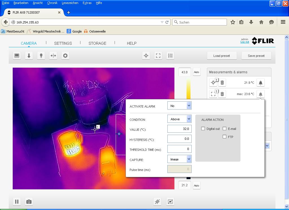Pause the live thermal image stream

tap(17, 202)
